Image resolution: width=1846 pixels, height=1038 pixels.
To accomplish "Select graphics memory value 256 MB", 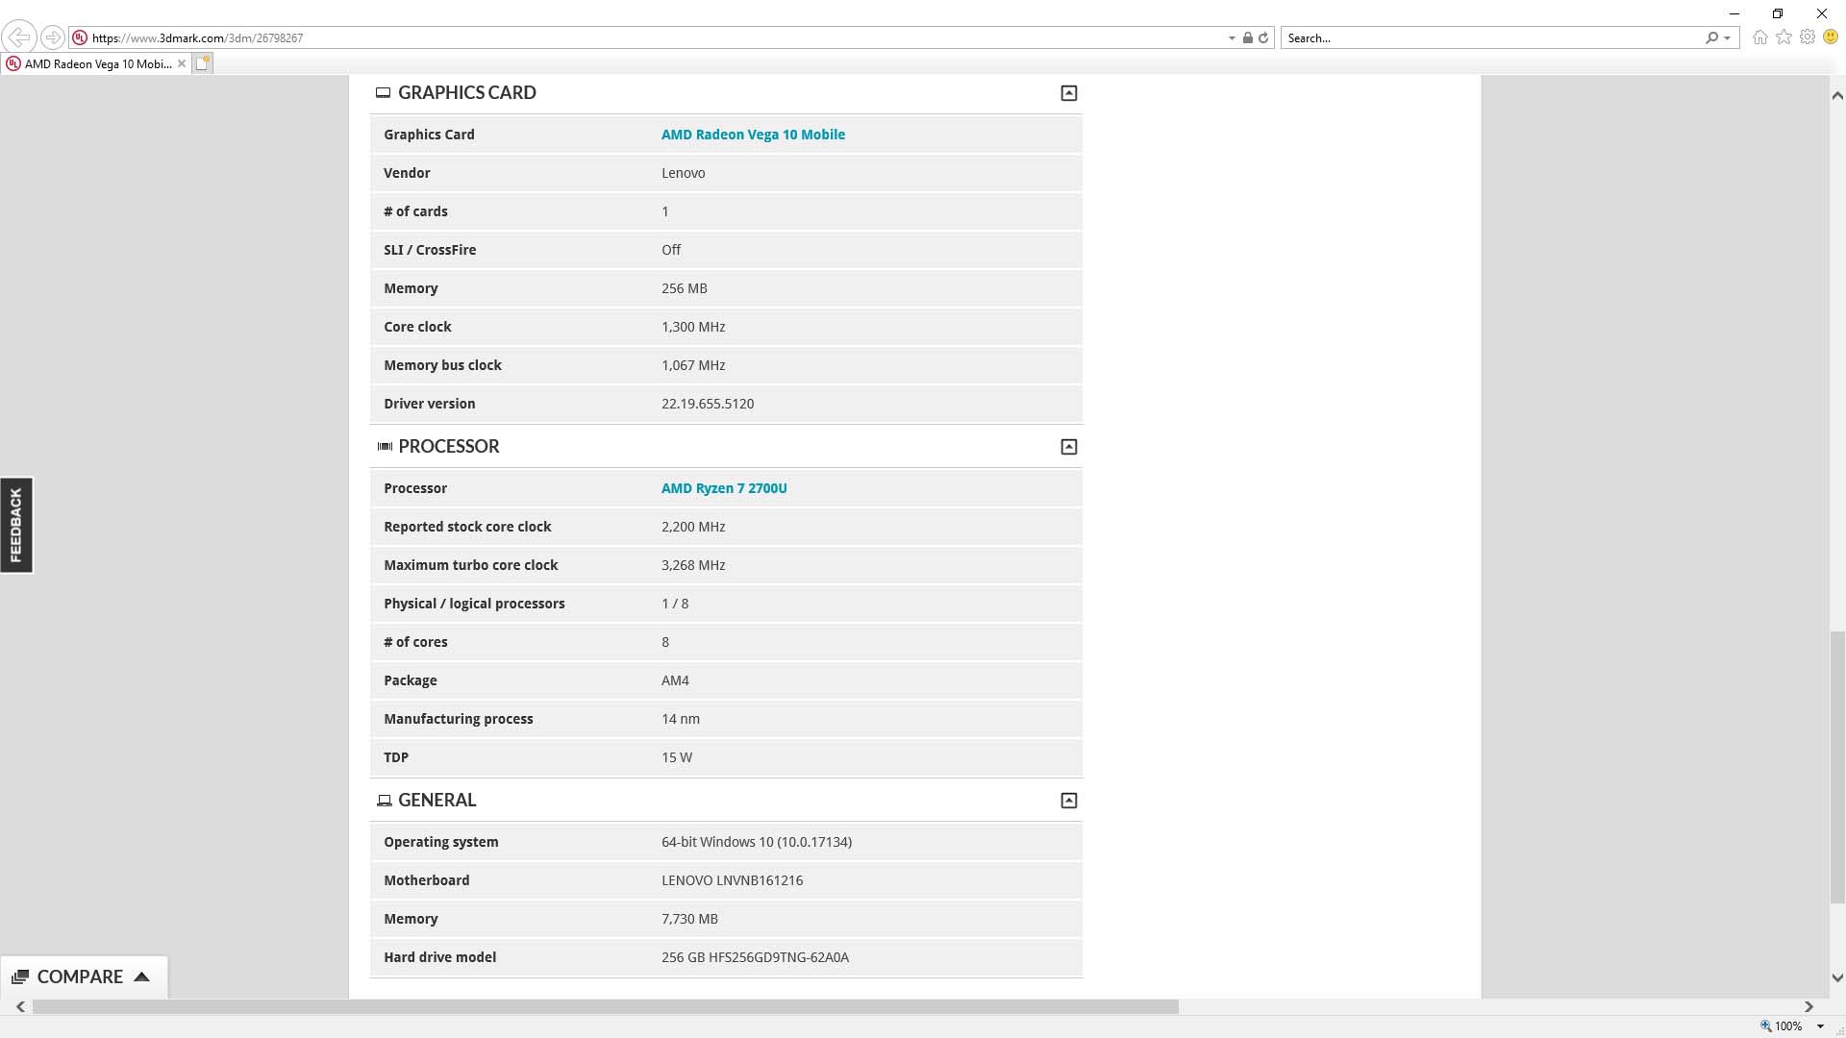I will 685,288.
